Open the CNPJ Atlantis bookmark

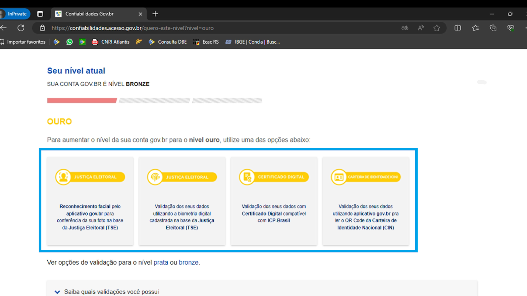point(111,42)
